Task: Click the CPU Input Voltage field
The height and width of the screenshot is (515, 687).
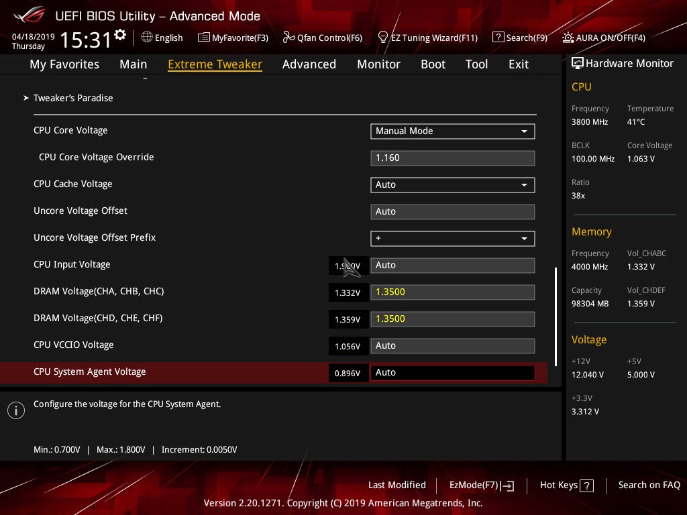Action: coord(453,266)
